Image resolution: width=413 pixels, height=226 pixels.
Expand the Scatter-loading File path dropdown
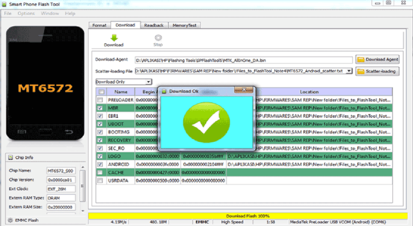[x=349, y=71]
